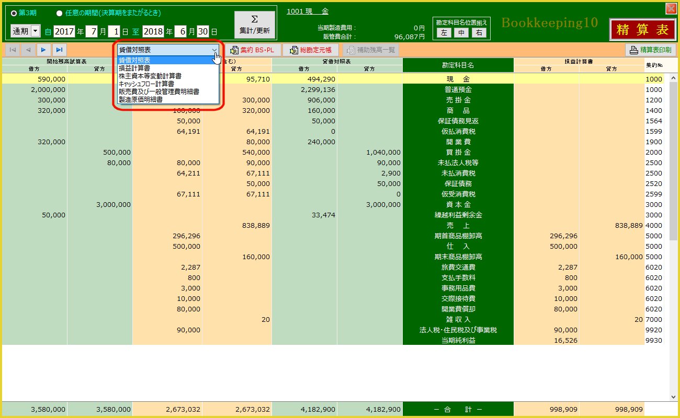Click the Σ 集計/更新 button

click(255, 25)
